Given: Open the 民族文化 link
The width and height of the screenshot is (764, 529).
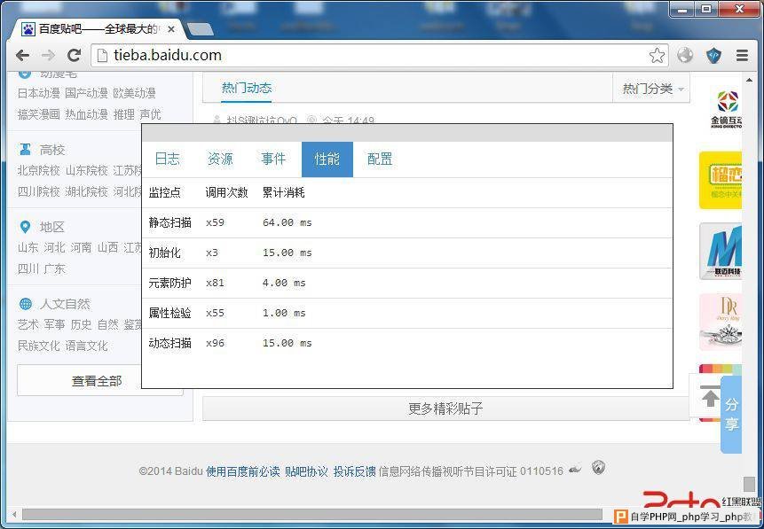Looking at the screenshot, I should click(39, 346).
